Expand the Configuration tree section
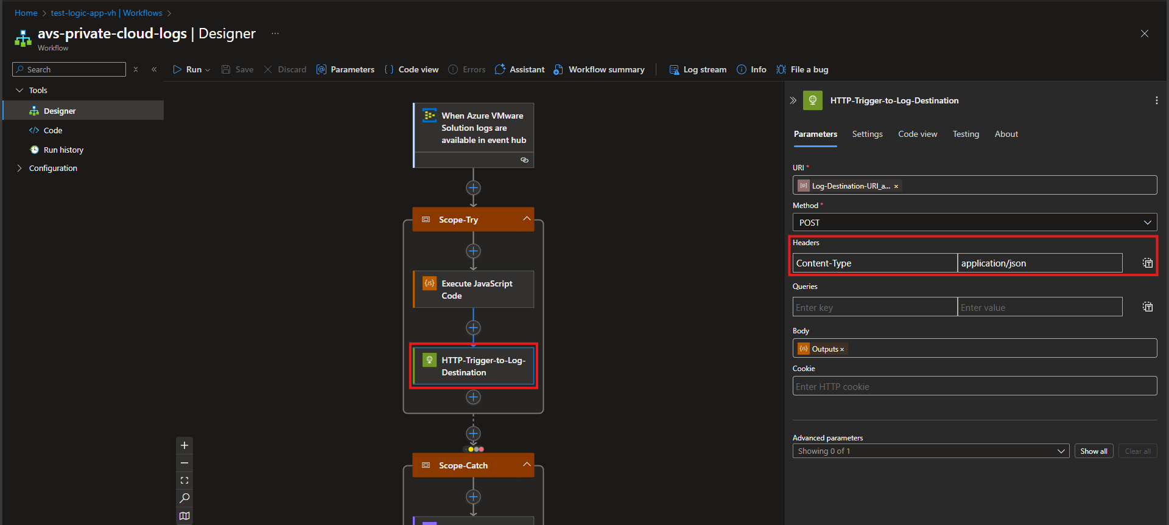 [x=19, y=168]
